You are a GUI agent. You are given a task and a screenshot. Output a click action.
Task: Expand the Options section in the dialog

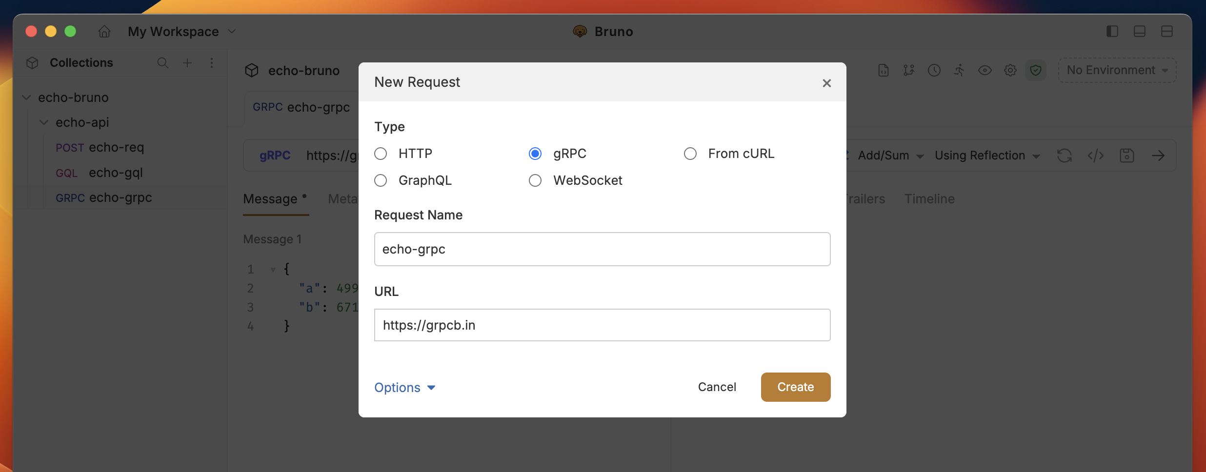click(404, 387)
